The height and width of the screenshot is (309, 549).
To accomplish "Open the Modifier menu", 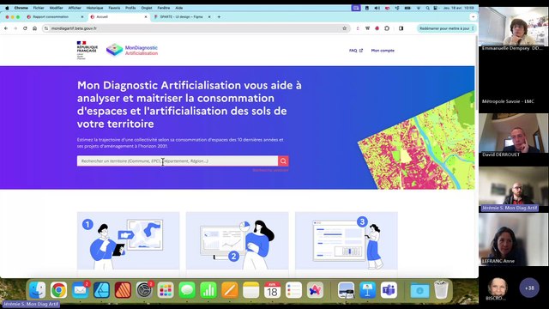I will click(56, 8).
